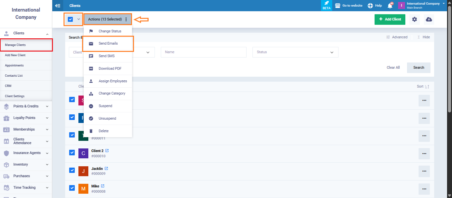Uncheck the checkbox next to Mike

coord(72,188)
